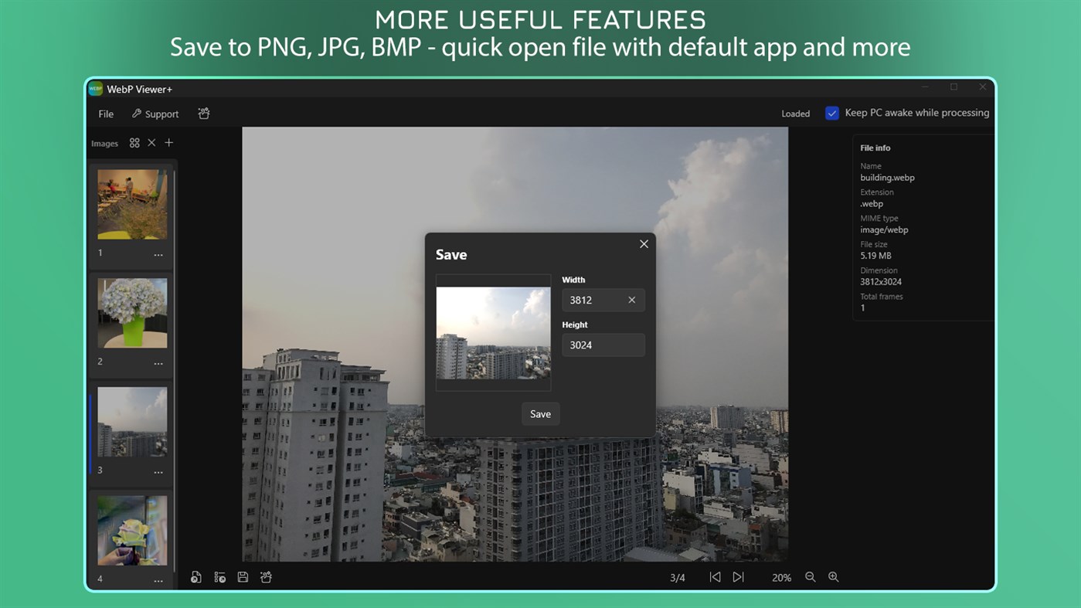Viewport: 1081px width, 608px height.
Task: Open the File menu
Action: 105,114
